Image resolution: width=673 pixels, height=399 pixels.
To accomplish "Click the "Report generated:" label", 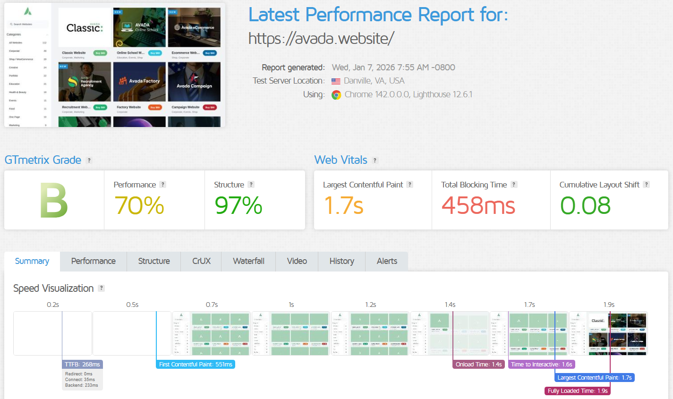I will coord(293,68).
